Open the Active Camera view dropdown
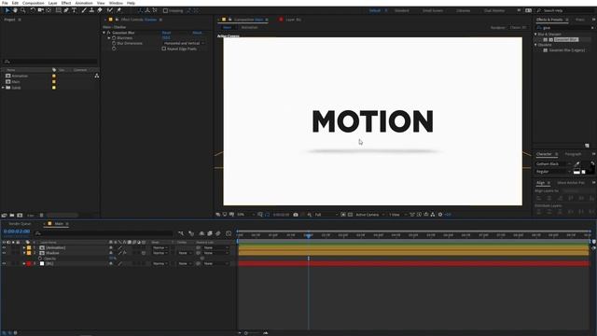Viewport: 597px width, 336px height. 369,215
